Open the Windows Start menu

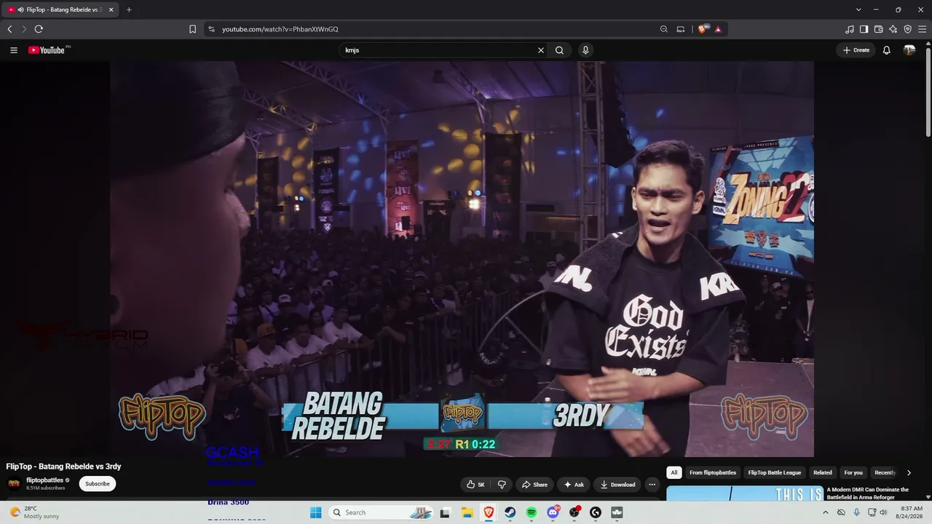click(x=315, y=512)
